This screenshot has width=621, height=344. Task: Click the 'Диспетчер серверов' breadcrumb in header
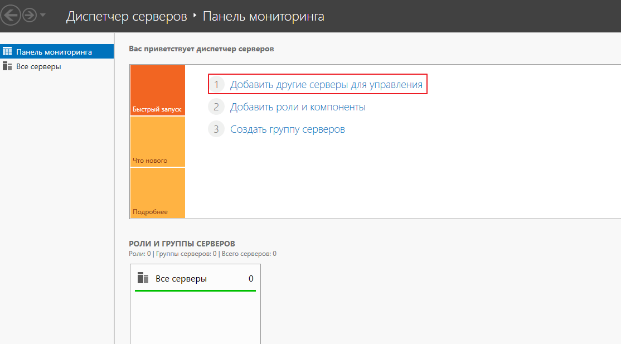(x=126, y=17)
